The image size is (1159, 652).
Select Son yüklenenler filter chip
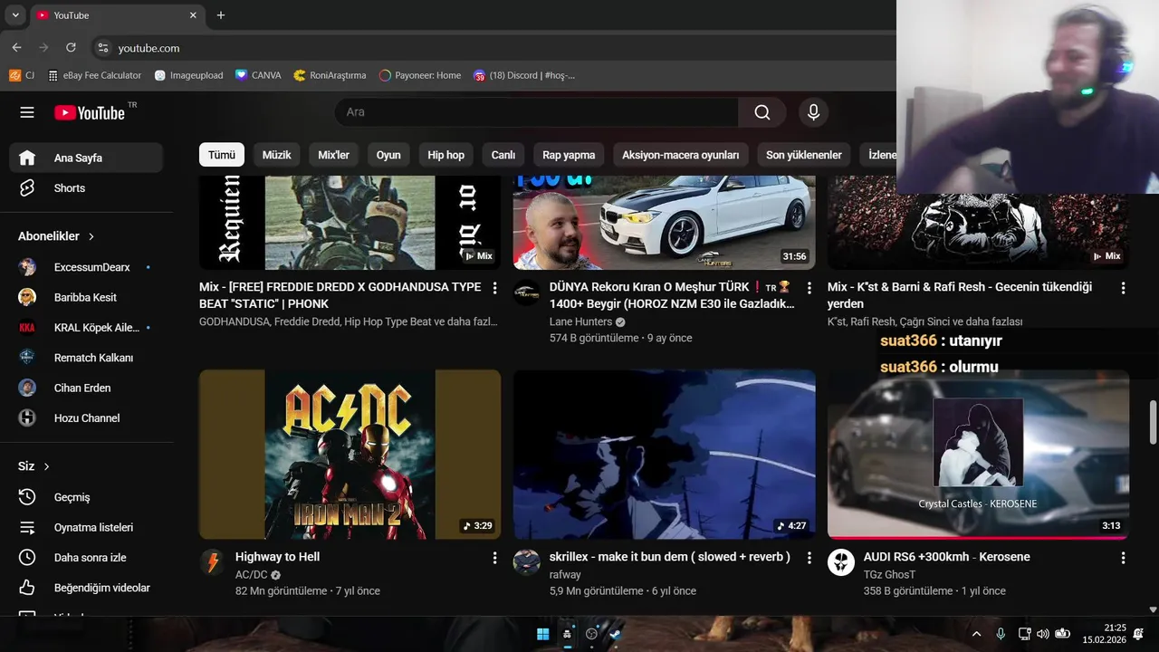coord(804,155)
